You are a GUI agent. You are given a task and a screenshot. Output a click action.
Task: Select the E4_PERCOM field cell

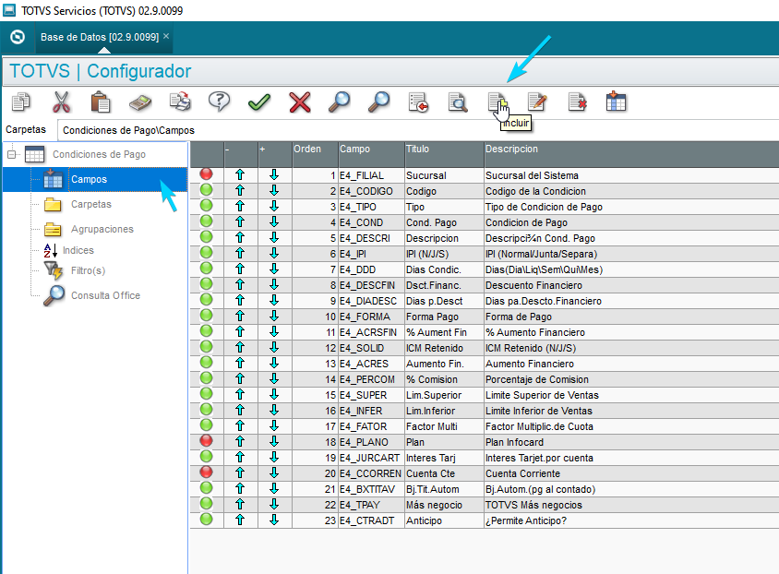371,379
